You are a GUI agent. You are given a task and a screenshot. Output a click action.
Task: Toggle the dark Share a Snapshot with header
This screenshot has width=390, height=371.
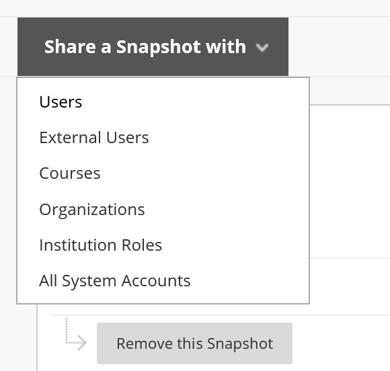point(153,47)
